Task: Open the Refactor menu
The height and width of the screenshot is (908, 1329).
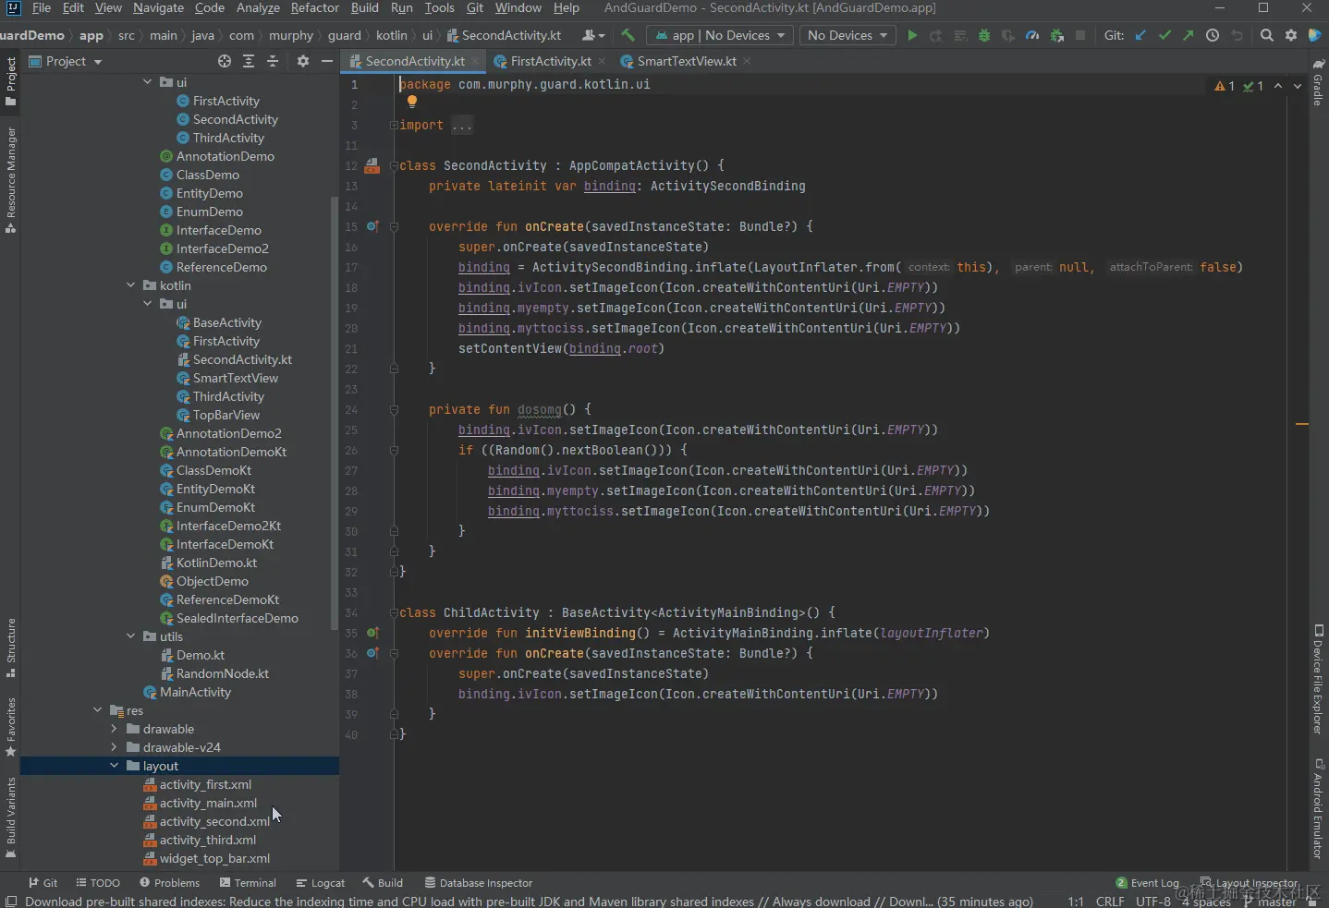Action: pyautogui.click(x=314, y=8)
